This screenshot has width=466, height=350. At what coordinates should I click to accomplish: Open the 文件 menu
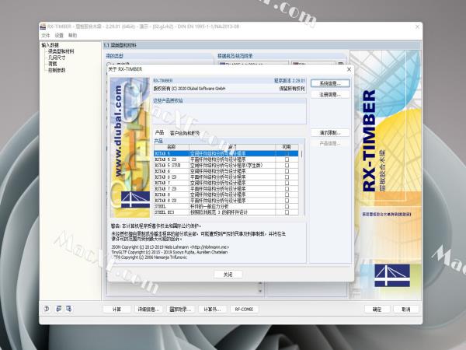pos(46,36)
